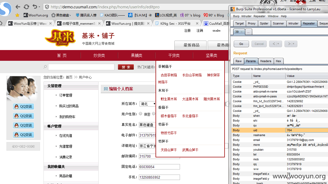Open the KAO团队 bookmark

click(x=113, y=15)
